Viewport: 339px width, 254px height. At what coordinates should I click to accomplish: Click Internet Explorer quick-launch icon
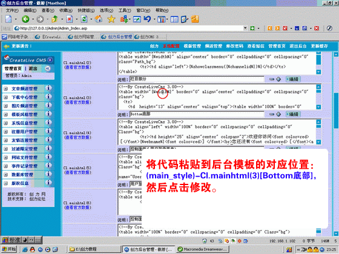point(25,249)
